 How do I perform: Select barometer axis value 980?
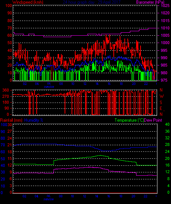(x=164, y=73)
